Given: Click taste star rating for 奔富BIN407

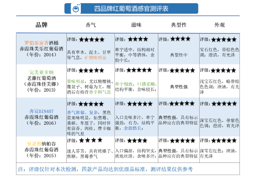Looking at the screenshot, I should coord(140,104).
